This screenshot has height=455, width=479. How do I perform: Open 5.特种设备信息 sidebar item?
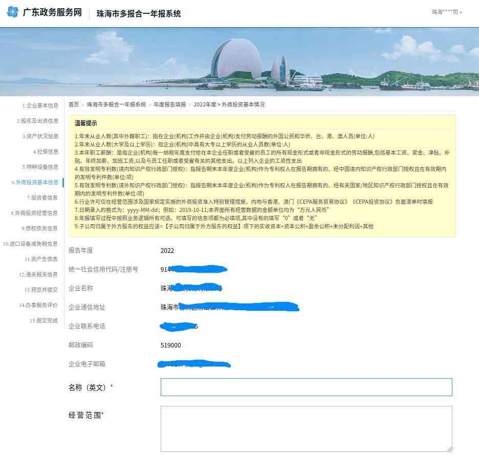40,167
